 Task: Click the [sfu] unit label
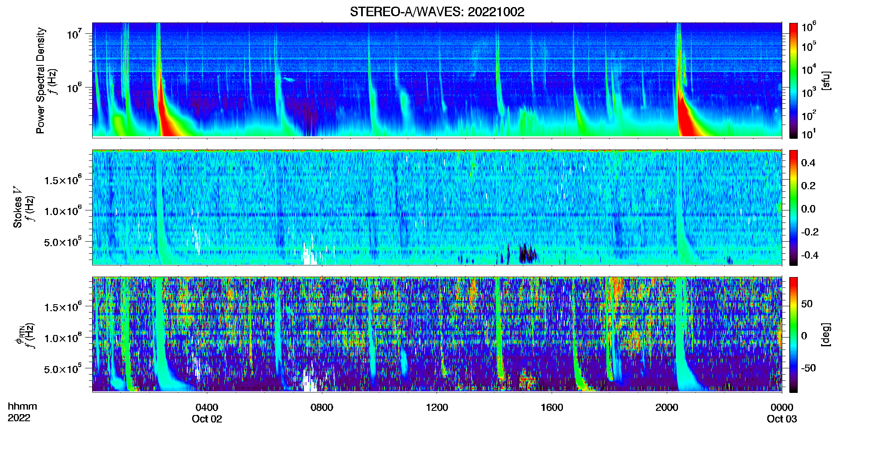click(826, 80)
